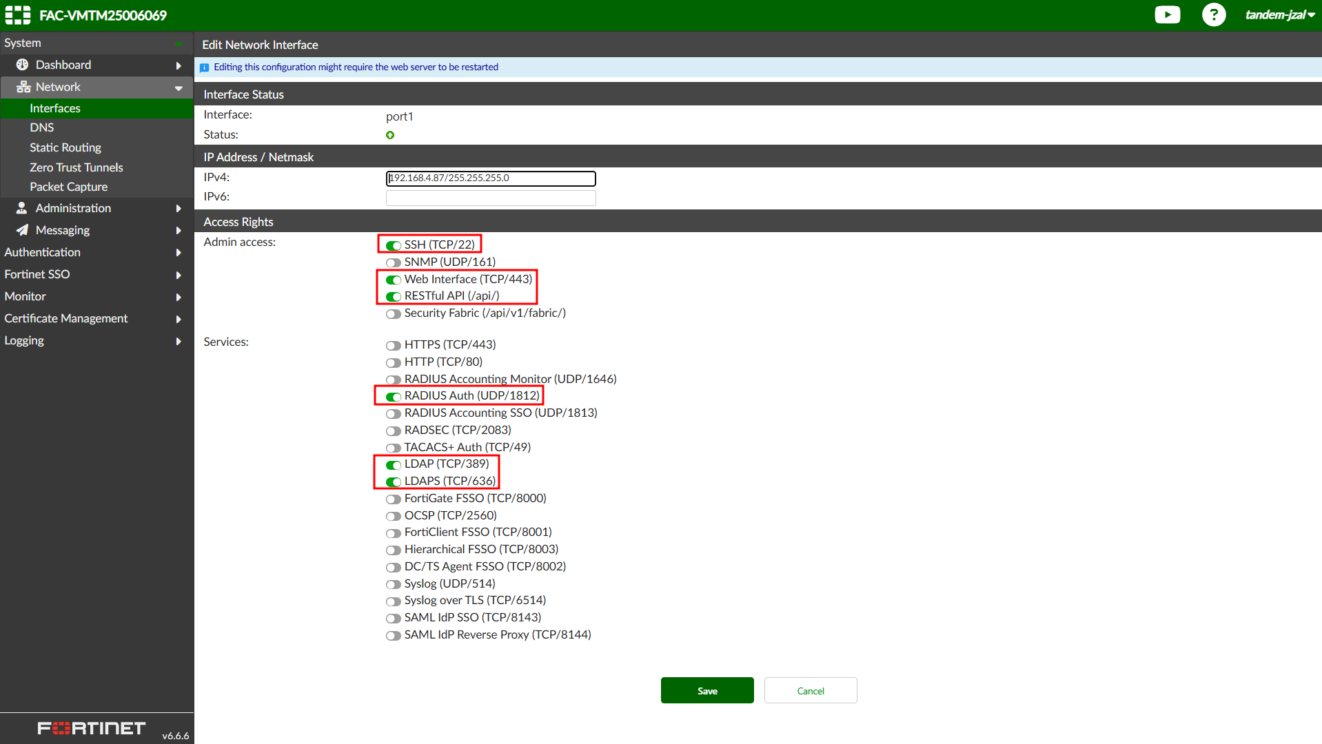Open the tandem-jzal user dropdown
Screen dimensions: 1322x744
(1279, 14)
